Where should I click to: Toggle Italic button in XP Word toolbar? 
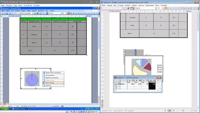[71, 13]
